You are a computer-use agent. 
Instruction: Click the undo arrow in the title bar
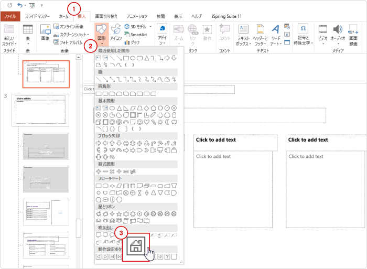point(20,5)
